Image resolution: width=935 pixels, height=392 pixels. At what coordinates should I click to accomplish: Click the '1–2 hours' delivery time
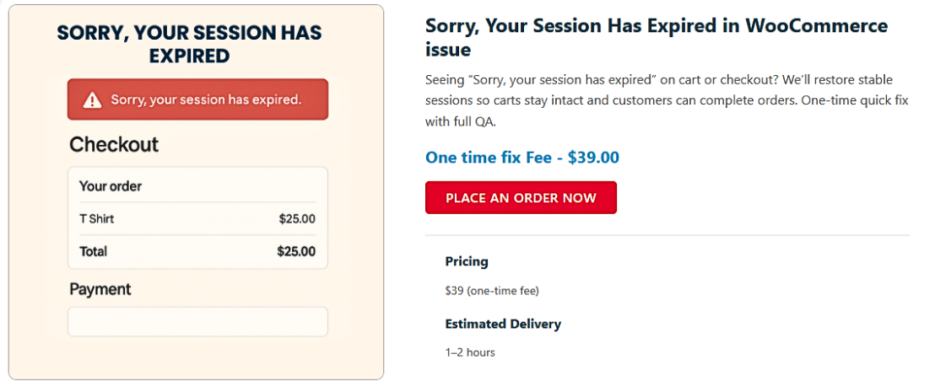pyautogui.click(x=470, y=352)
